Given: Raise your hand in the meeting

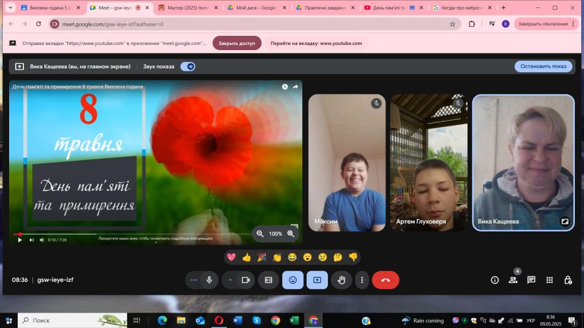Looking at the screenshot, I should tap(342, 280).
